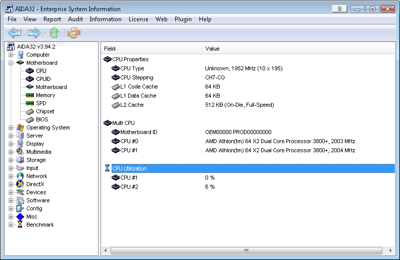Expand the Multimedia tree node
The width and height of the screenshot is (400, 260).
11,152
